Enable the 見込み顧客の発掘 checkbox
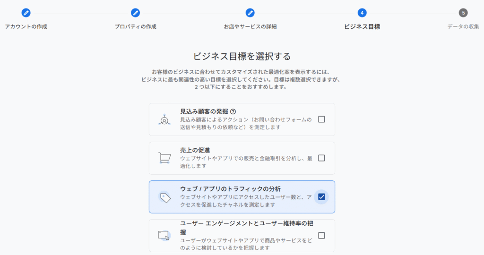 point(321,119)
